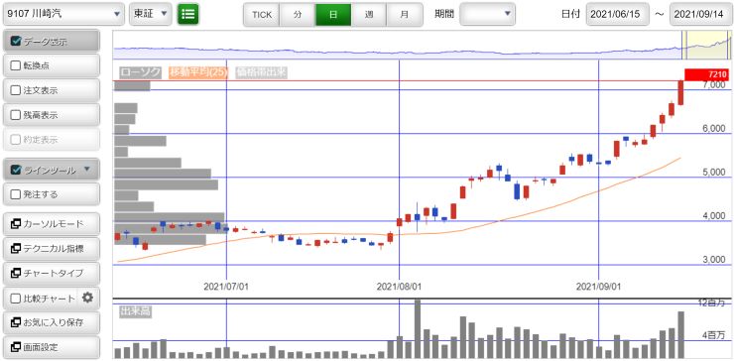The height and width of the screenshot is (361, 734).
Task: Toggle the 移動平均(25) legend label
Action: click(198, 72)
